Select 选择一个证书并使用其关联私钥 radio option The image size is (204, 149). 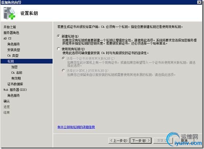(x=63, y=58)
